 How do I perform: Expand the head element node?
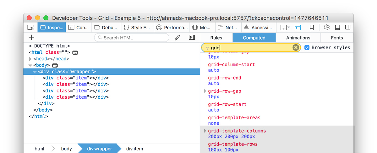pyautogui.click(x=30, y=59)
